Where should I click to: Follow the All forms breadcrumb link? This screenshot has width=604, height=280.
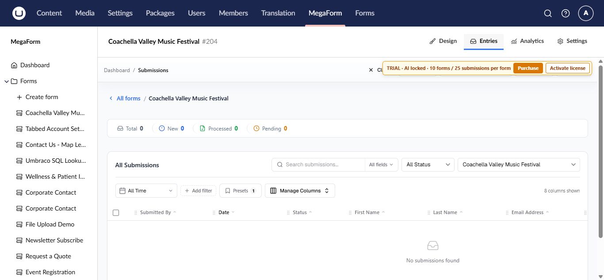coord(128,98)
